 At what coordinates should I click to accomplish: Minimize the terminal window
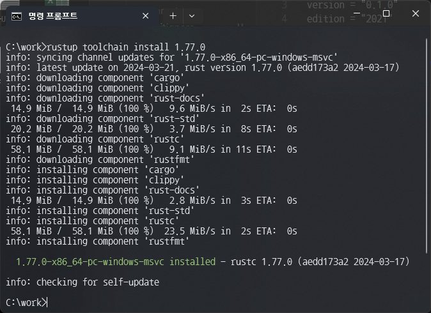coord(357,13)
